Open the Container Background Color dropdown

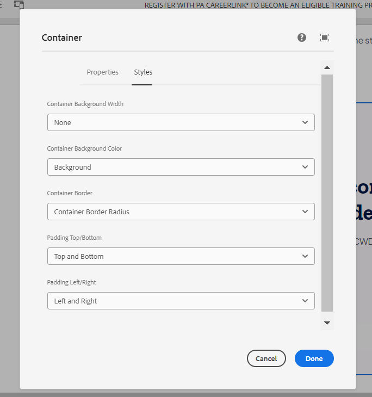pos(181,167)
